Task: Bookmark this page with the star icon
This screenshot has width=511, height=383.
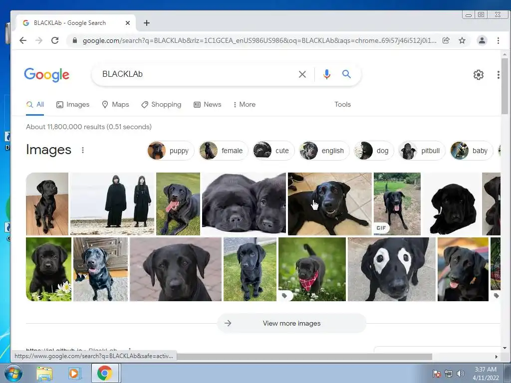Action: [462, 40]
